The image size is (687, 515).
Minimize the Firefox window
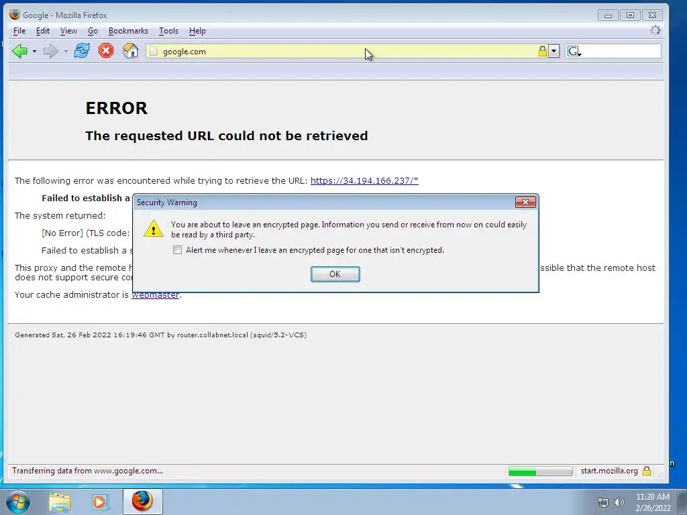608,15
